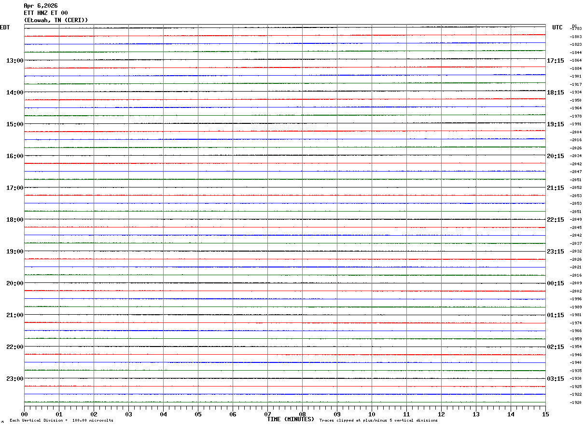
Task: Select the station code ETT HNZ ET 00
Action: (x=46, y=13)
